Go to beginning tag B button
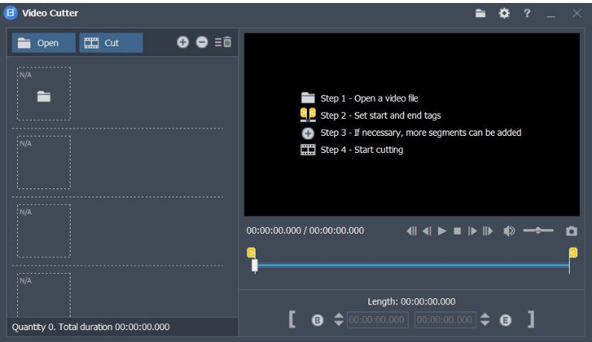592x342 pixels. click(317, 320)
